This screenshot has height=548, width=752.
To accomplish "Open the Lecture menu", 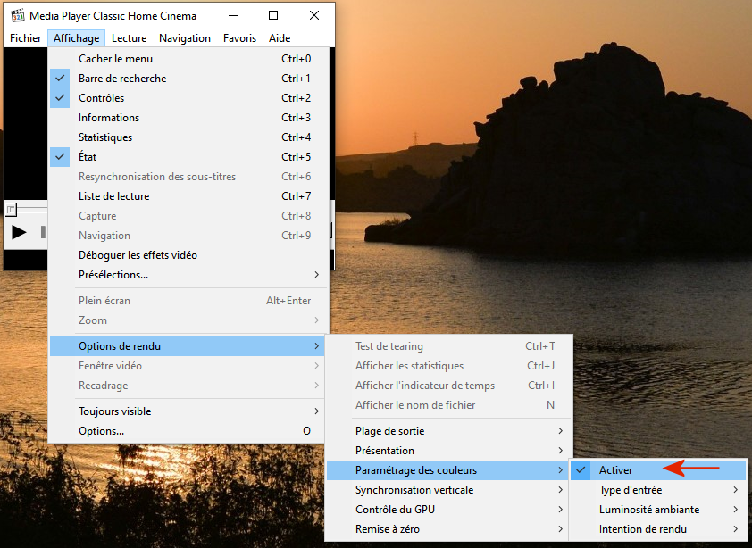I will tap(130, 38).
